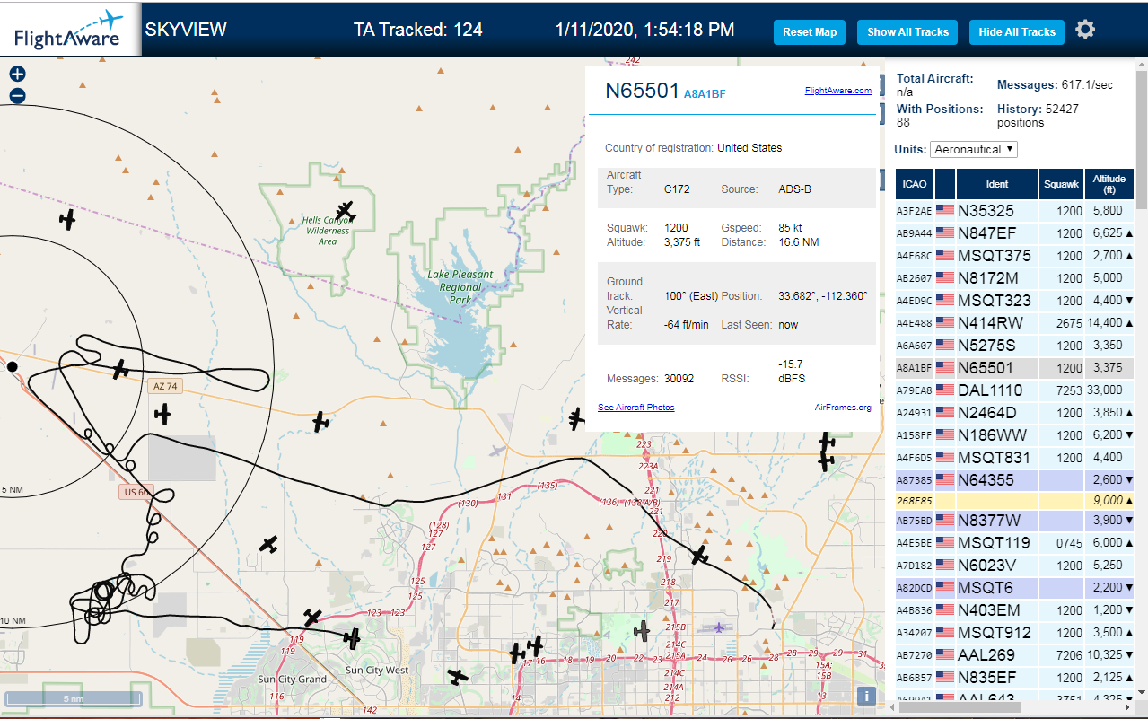The image size is (1148, 719).
Task: Select the MSQT119 row
Action: 1015,542
